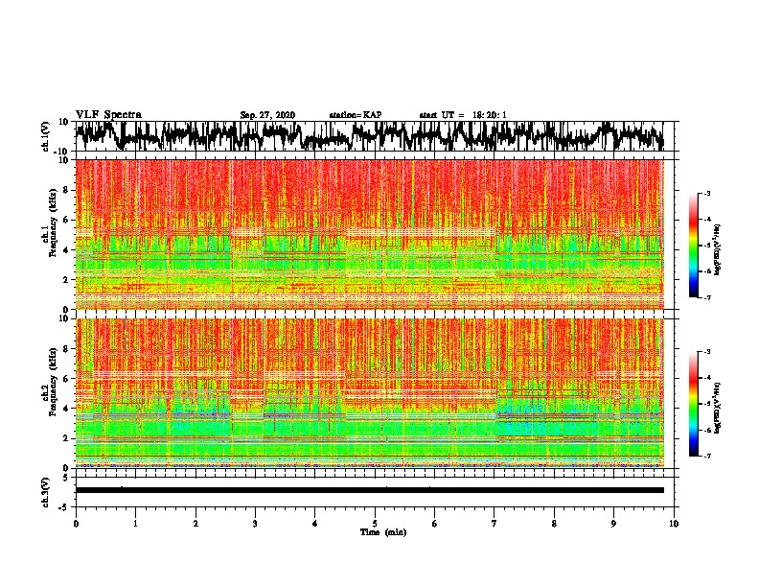The width and height of the screenshot is (759, 587).
Task: Click the ch.2 colorbar log(PSD) label
Action: pos(718,408)
